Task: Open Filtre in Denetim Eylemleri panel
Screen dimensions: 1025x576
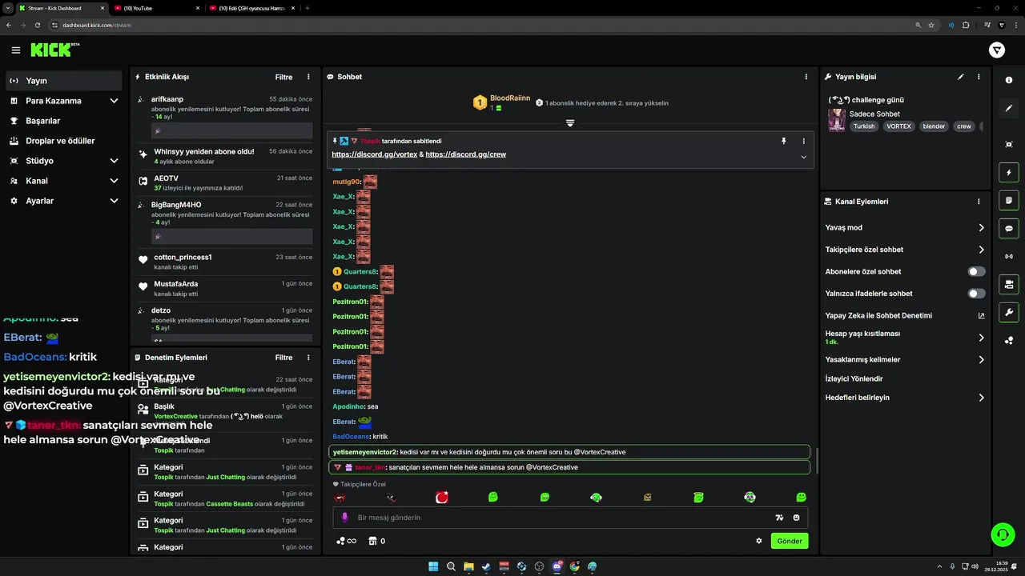Action: (x=284, y=358)
